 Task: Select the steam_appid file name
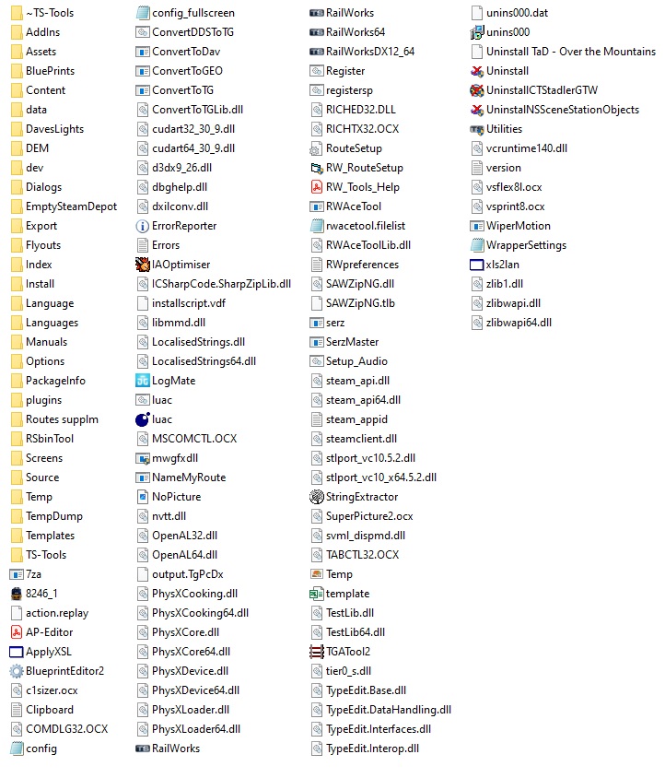356,419
